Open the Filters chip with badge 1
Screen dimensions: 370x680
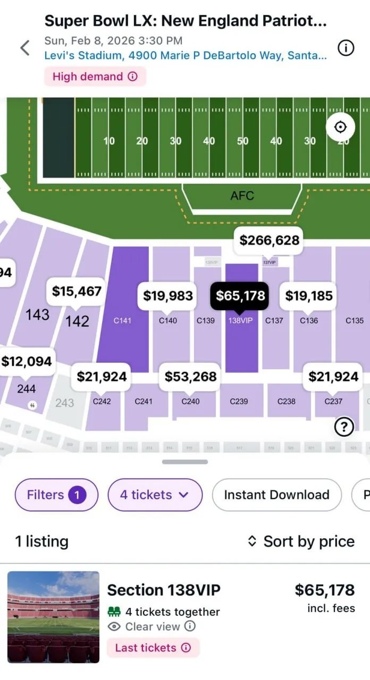click(x=56, y=495)
